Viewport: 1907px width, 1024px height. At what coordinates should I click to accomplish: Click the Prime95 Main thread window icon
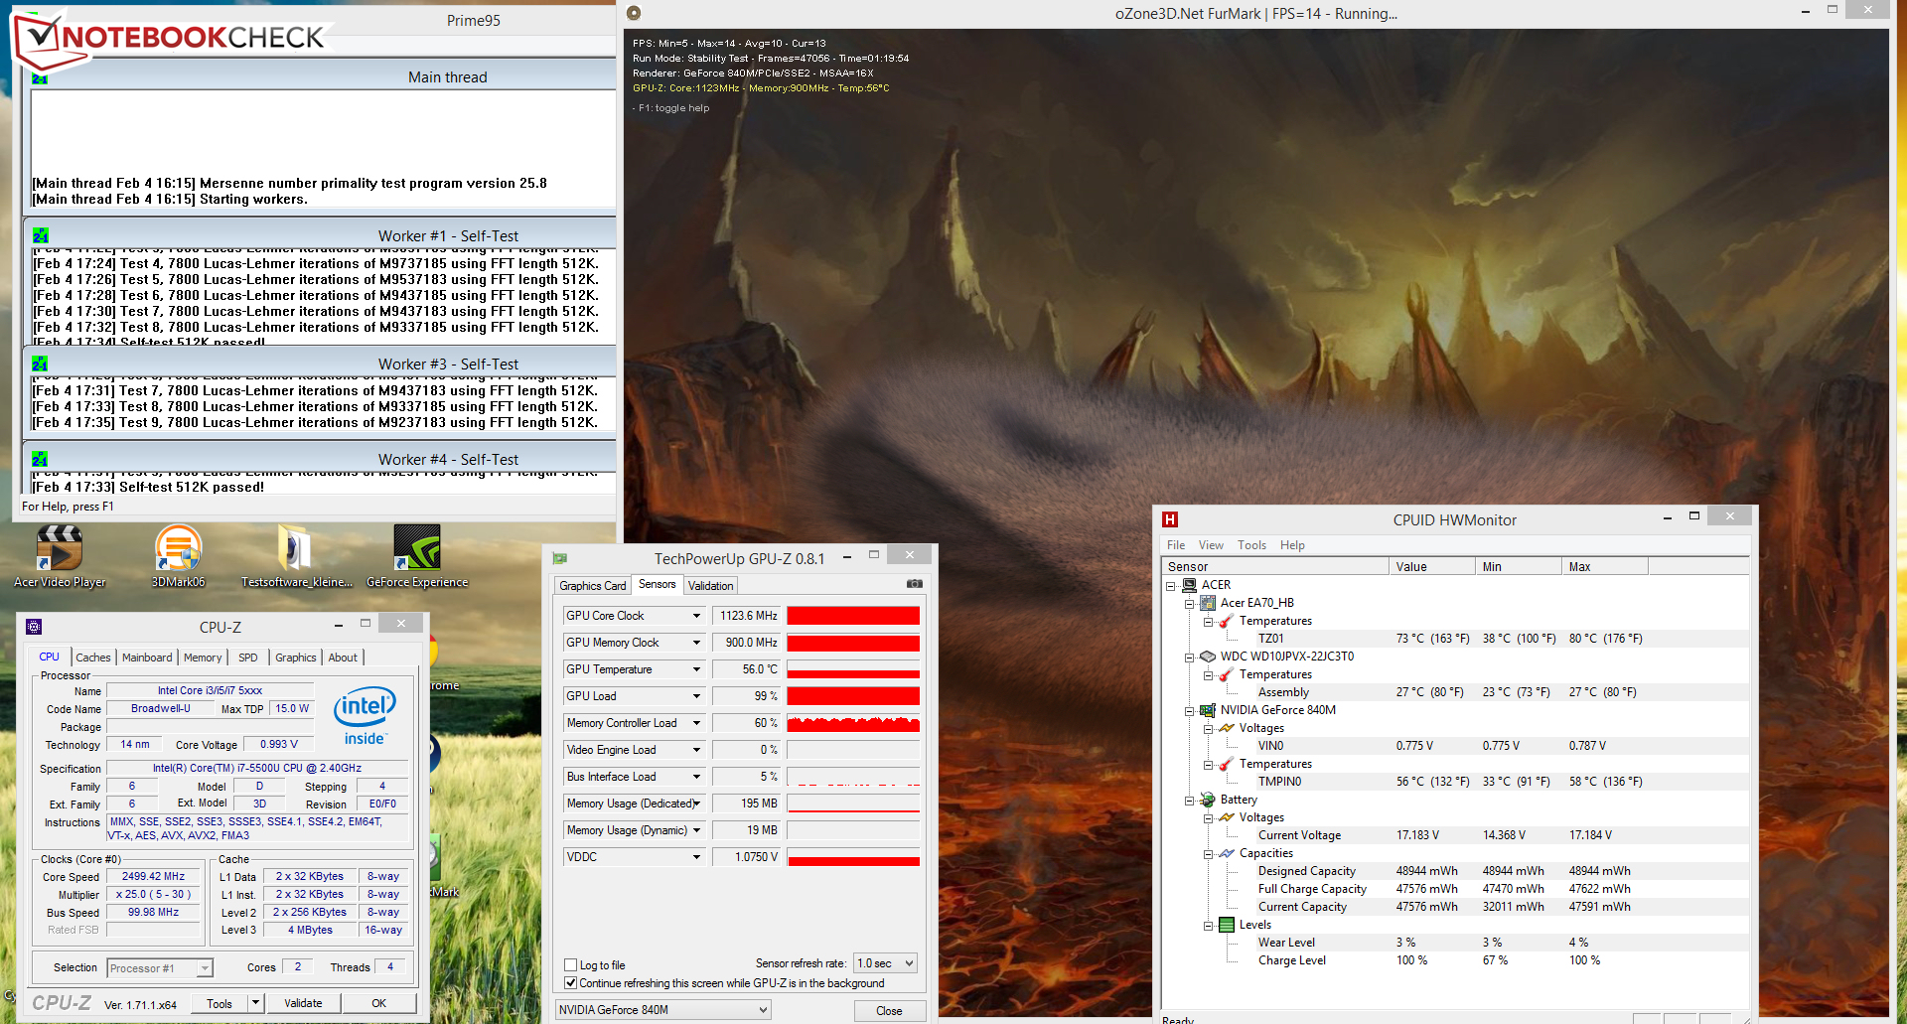pos(40,78)
